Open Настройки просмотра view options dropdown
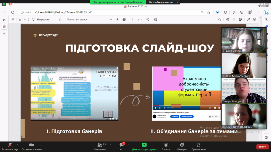 163,2
